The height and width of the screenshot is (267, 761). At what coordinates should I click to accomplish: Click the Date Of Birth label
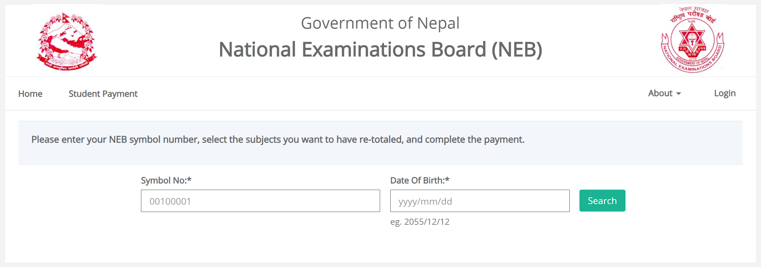420,181
